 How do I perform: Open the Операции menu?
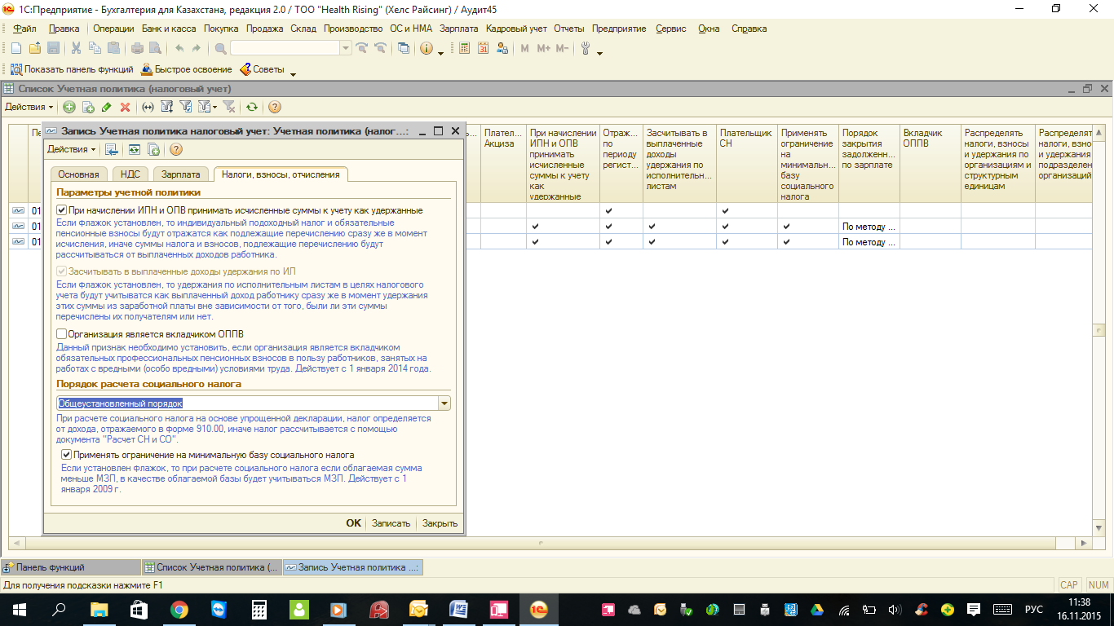pyautogui.click(x=113, y=29)
